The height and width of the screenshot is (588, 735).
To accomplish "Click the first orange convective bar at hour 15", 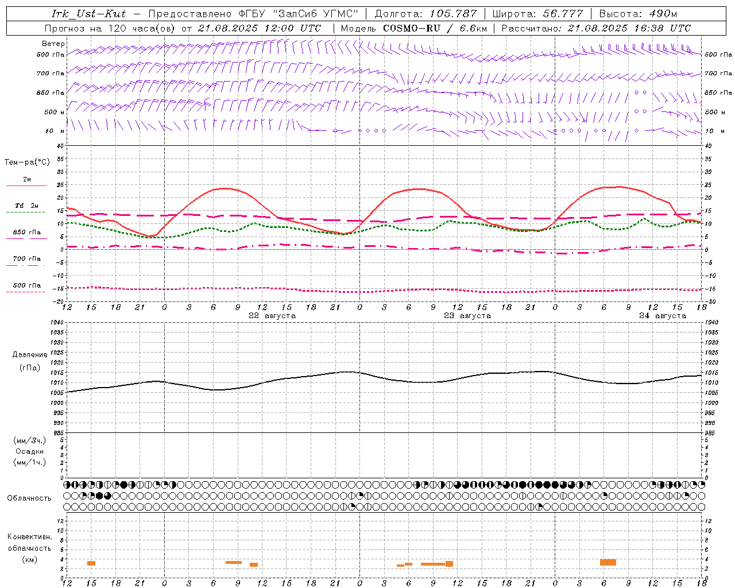I will pos(91,563).
